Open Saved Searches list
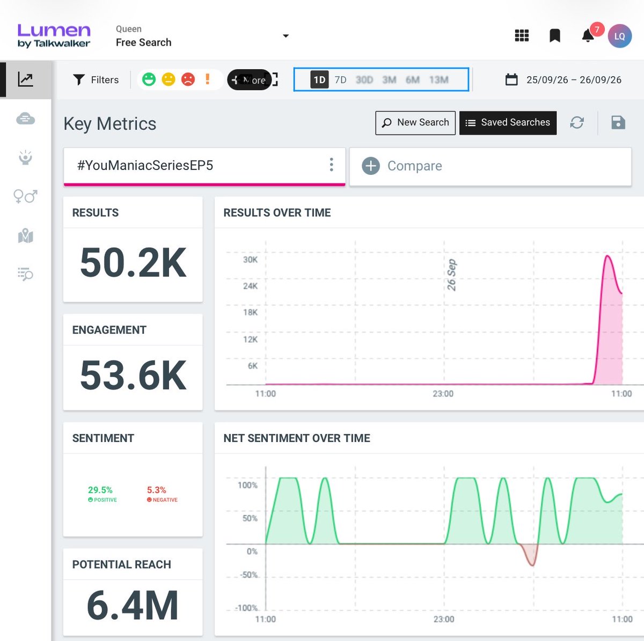The width and height of the screenshot is (644, 641). [508, 123]
